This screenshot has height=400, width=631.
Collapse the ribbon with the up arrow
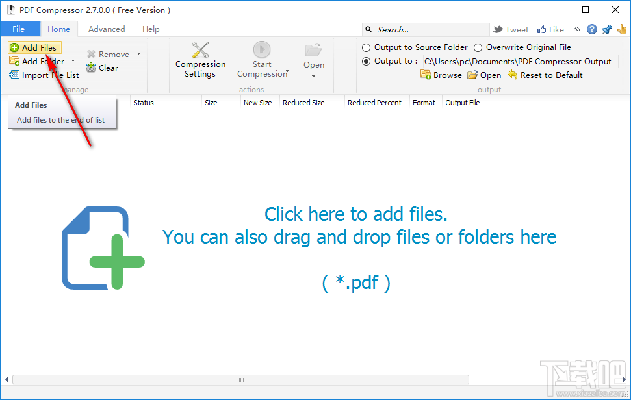(576, 29)
